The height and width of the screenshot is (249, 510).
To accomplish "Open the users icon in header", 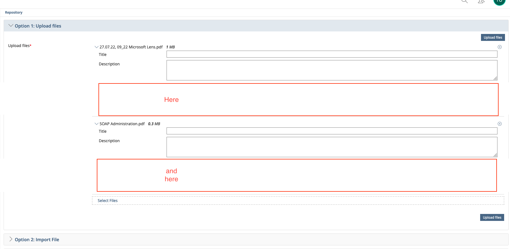I will pos(481,2).
